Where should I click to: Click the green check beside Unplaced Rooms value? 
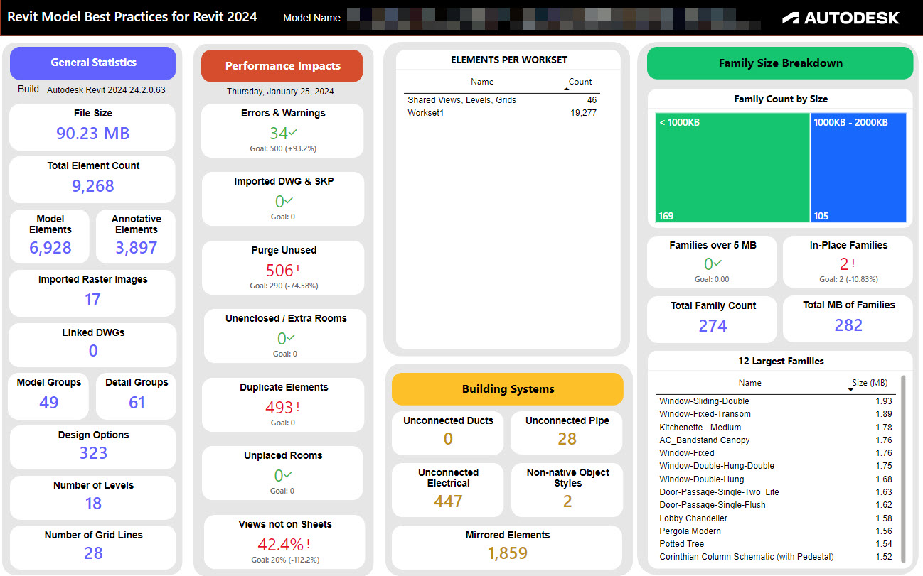[x=289, y=475]
